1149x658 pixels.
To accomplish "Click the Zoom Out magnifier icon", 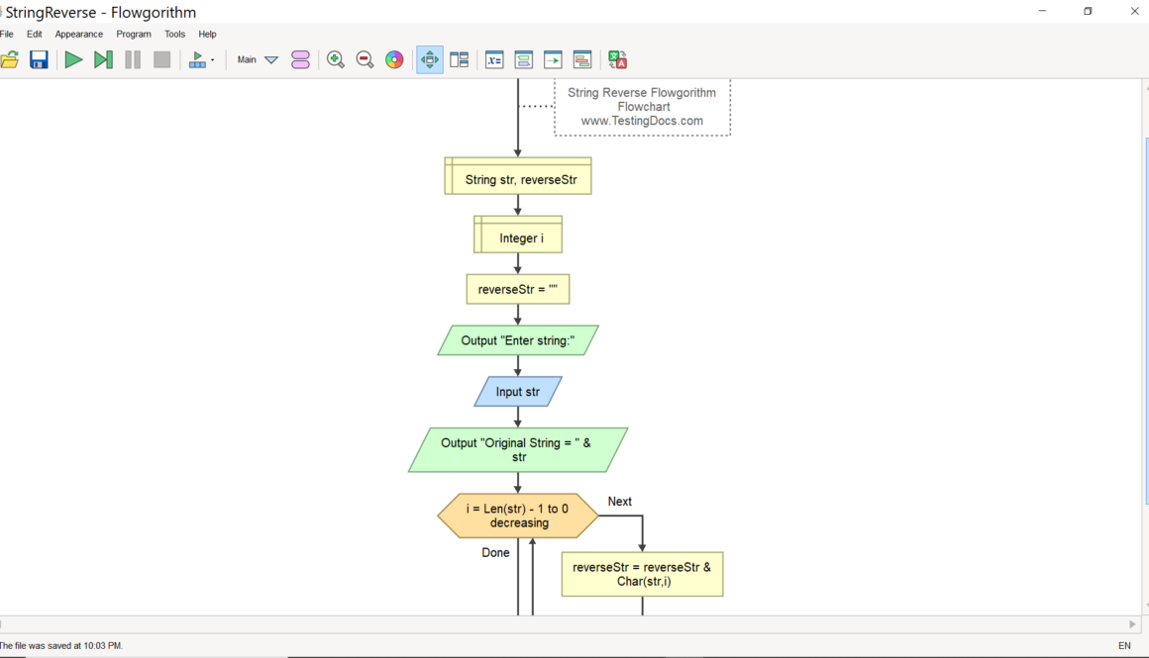I will click(365, 60).
